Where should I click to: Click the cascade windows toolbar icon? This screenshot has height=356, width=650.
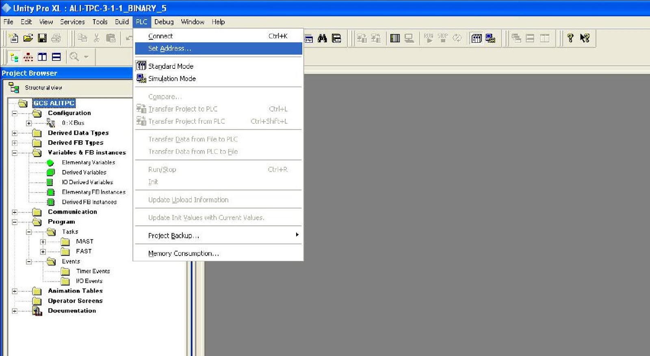click(x=516, y=38)
